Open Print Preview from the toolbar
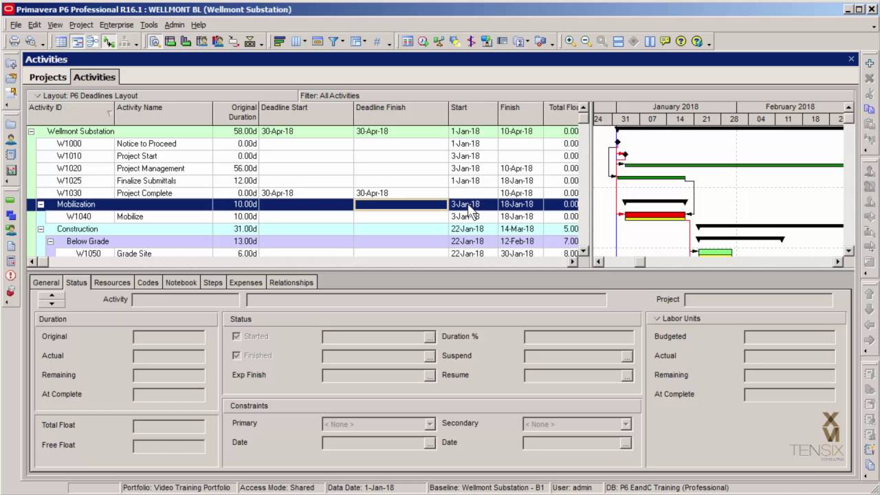This screenshot has width=880, height=495. 30,41
